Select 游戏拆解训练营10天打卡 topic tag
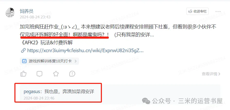The image size is (230, 110). [49, 61]
